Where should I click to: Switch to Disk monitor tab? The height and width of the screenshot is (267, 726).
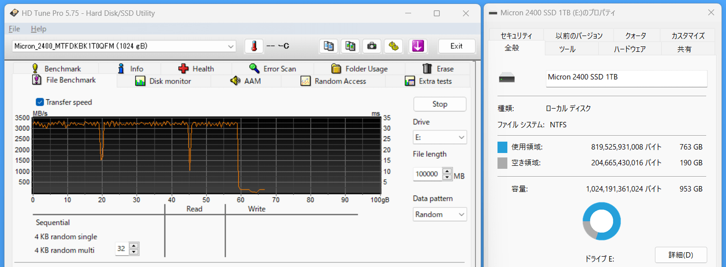pos(163,81)
